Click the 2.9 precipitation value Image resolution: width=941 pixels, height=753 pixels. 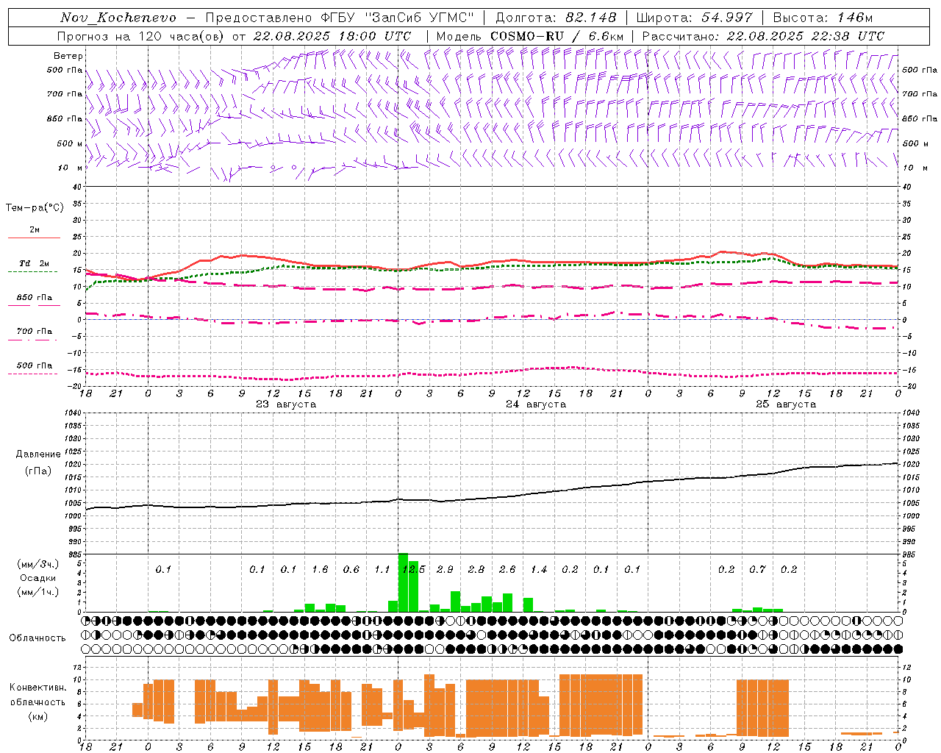[x=445, y=570]
